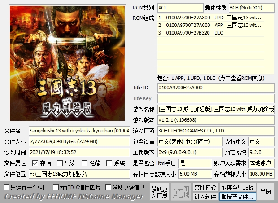Click the Title ID field
Screen dimensions: 278x203
tap(216, 88)
